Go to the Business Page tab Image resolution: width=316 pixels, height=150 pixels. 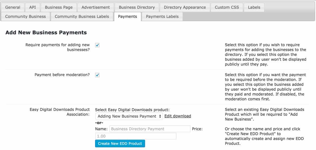(59, 7)
